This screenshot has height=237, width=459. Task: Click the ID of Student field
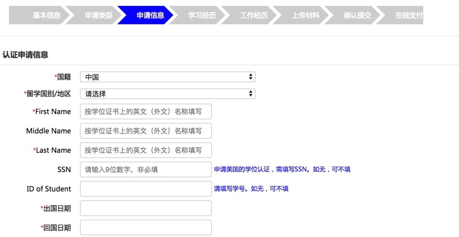[x=146, y=189]
